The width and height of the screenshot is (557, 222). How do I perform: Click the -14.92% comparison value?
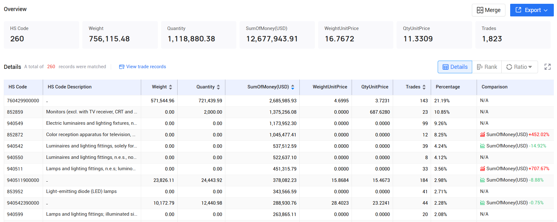[x=538, y=146]
